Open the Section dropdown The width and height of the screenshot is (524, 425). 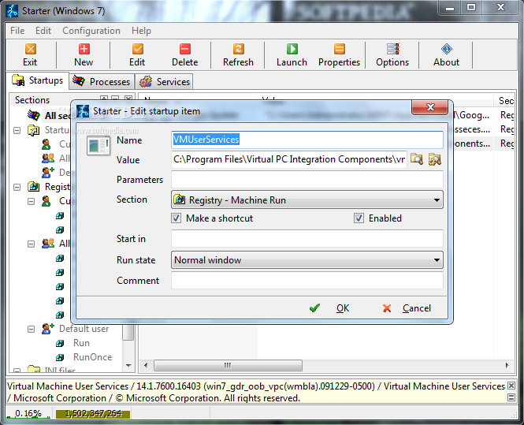tap(307, 200)
